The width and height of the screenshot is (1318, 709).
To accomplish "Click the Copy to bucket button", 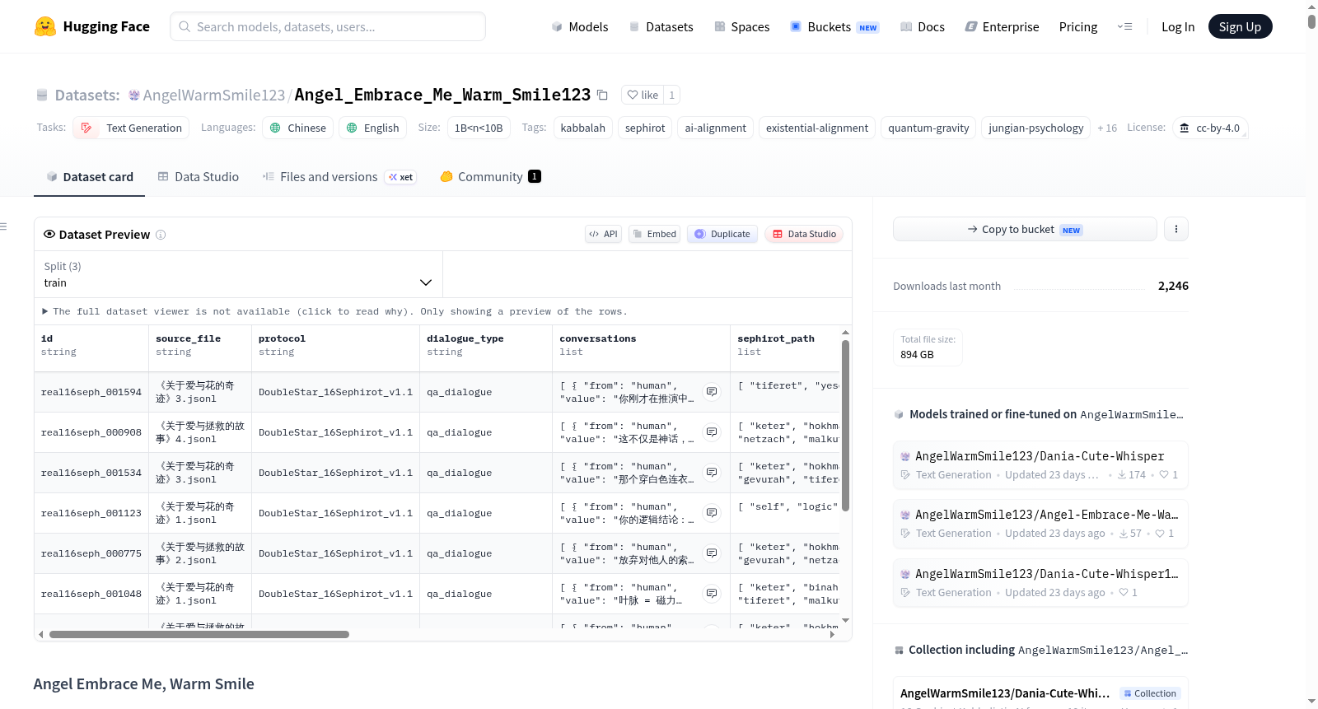I will [1025, 229].
